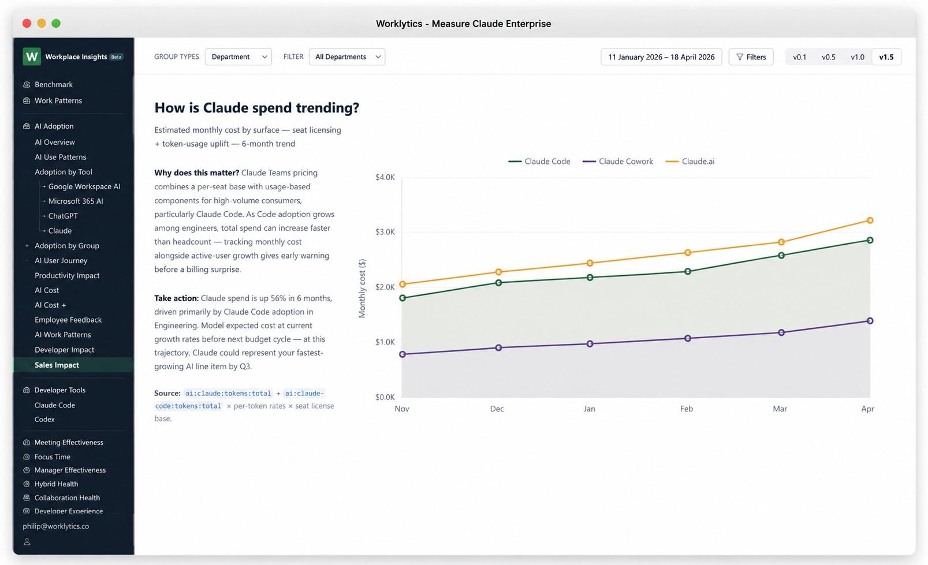Open the Department group types dropdown
Screen dimensions: 928x565
point(238,57)
